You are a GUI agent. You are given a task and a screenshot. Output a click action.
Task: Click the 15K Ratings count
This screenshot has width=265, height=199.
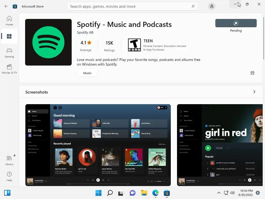[109, 46]
